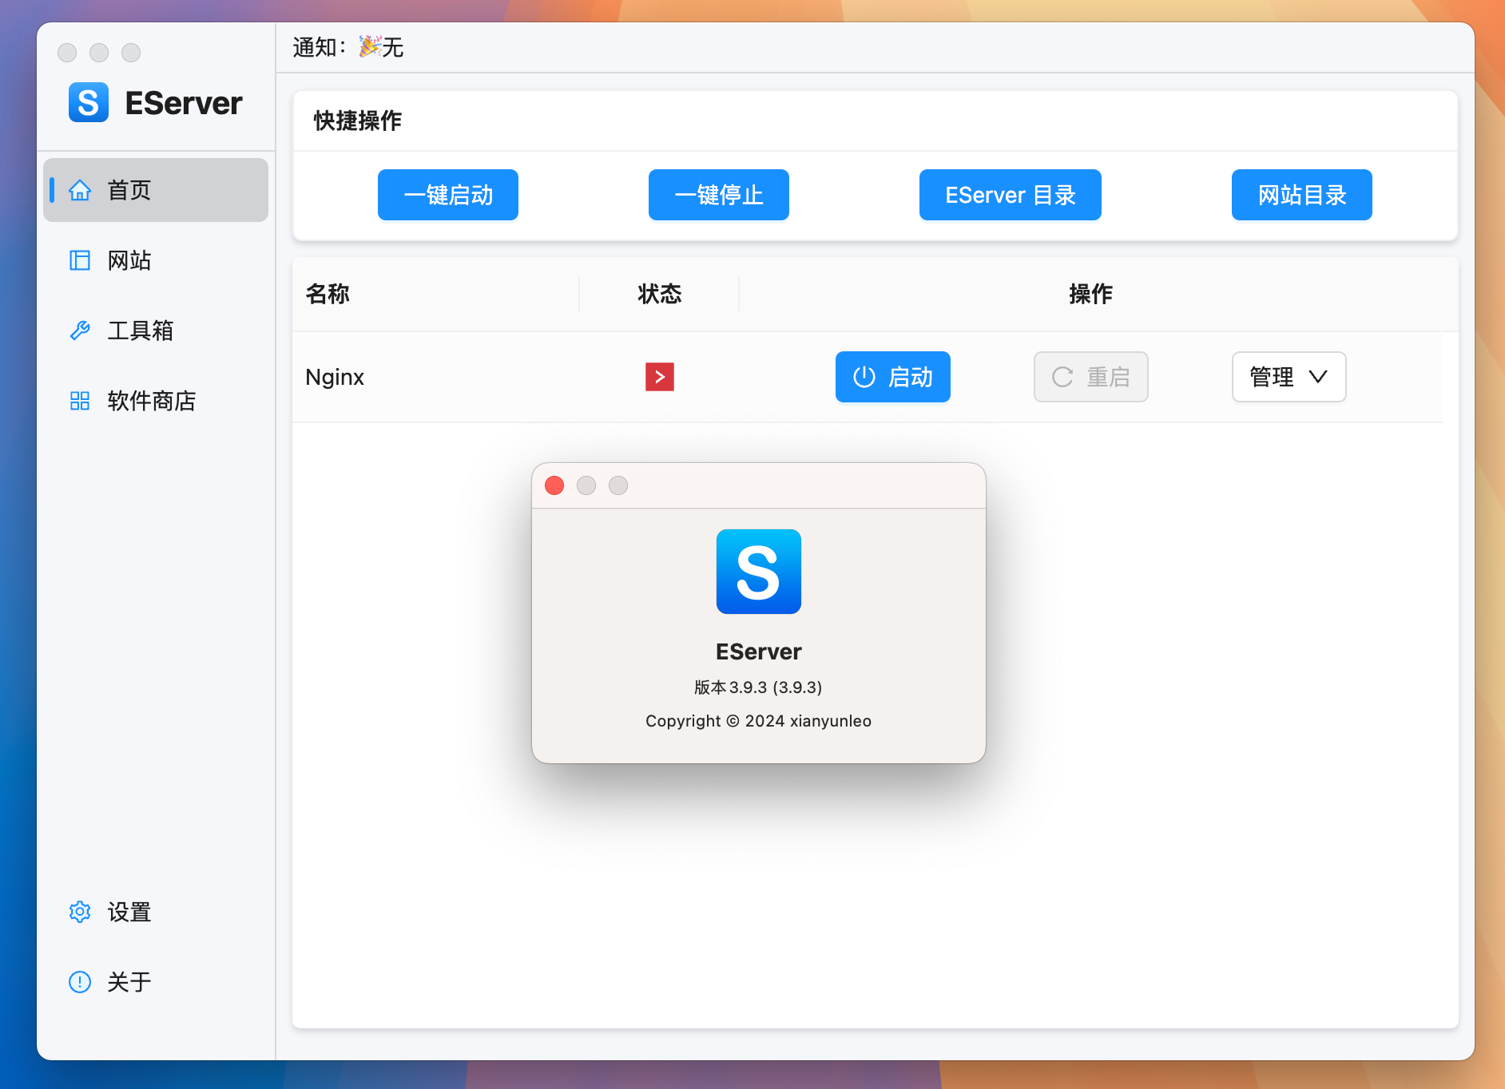1505x1089 pixels.
Task: Expand the Nginx 管理 dropdown
Action: pos(1289,377)
